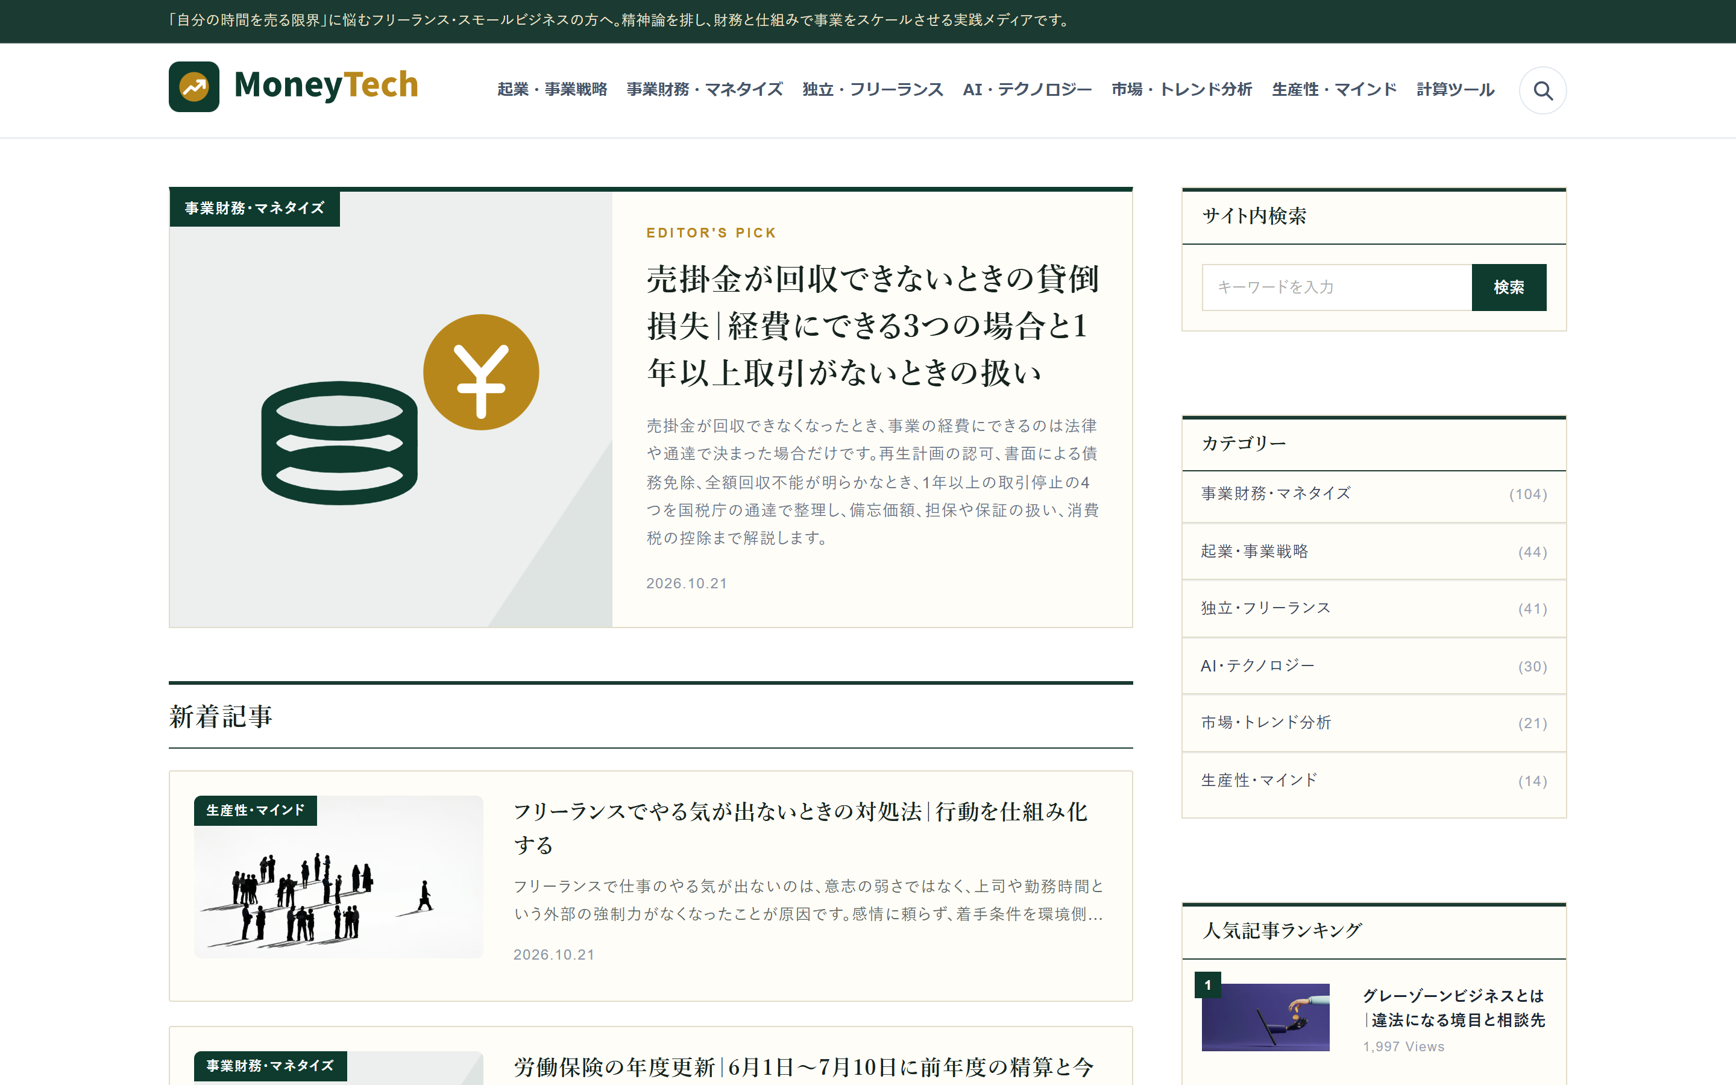
Task: Select the 市場・トレンド分析 (21) sidebar category
Action: (1374, 723)
